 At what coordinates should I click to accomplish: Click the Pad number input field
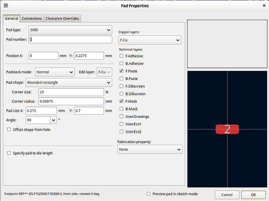point(70,39)
